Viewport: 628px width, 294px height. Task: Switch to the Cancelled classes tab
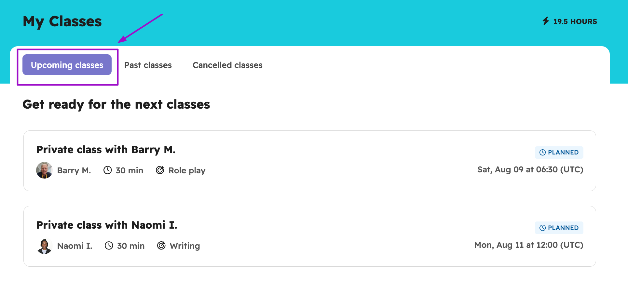pyautogui.click(x=227, y=65)
